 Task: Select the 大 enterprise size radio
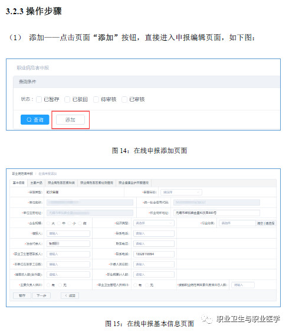click(48, 223)
